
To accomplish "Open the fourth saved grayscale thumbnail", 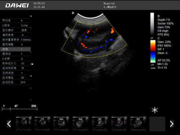I will (80, 123).
